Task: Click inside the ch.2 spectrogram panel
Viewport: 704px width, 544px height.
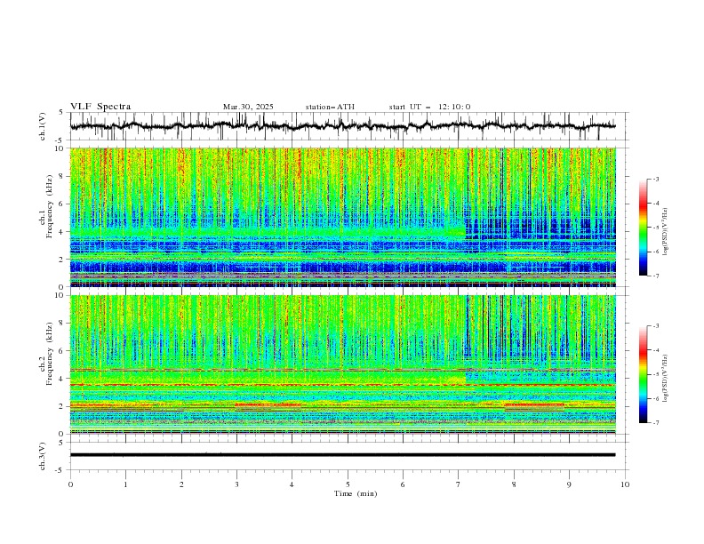Action: [x=342, y=364]
